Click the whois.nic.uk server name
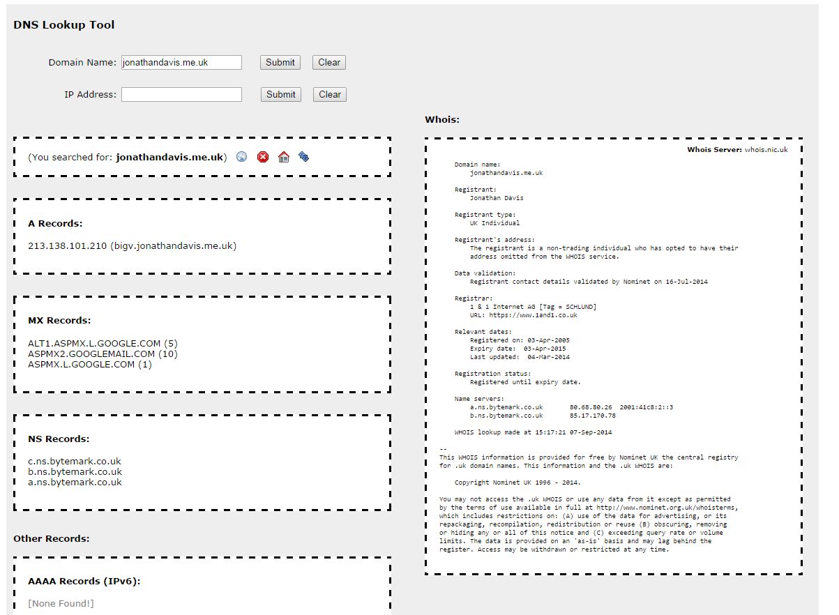 coord(766,149)
